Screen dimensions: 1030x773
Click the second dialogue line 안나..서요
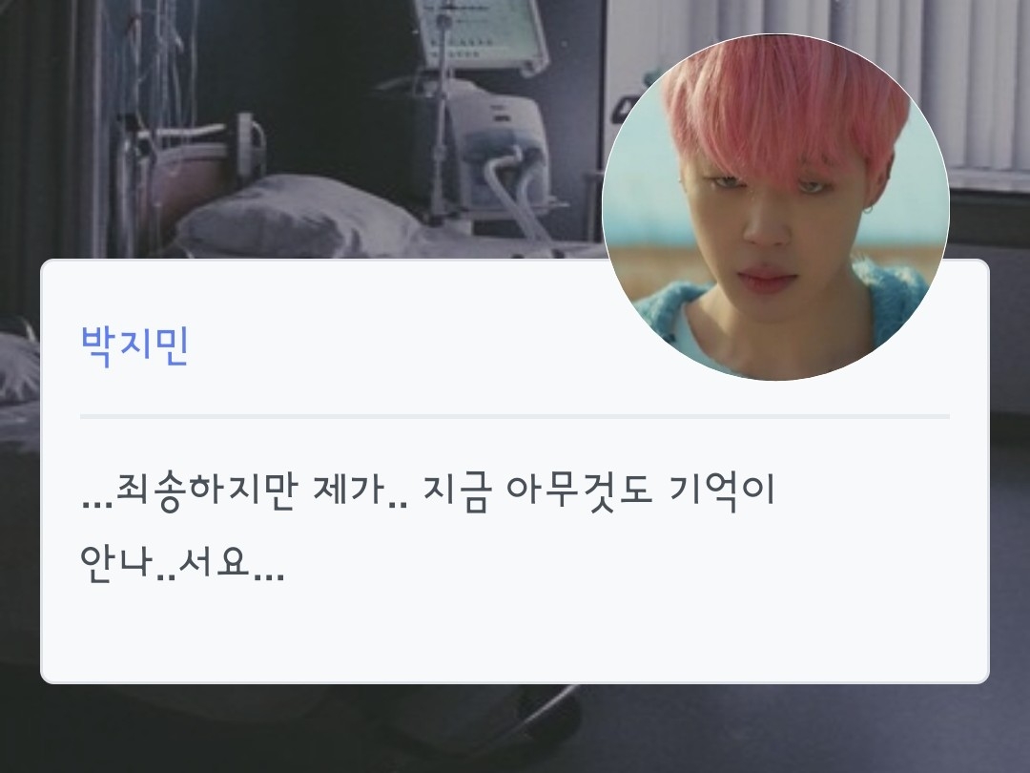pyautogui.click(x=182, y=563)
